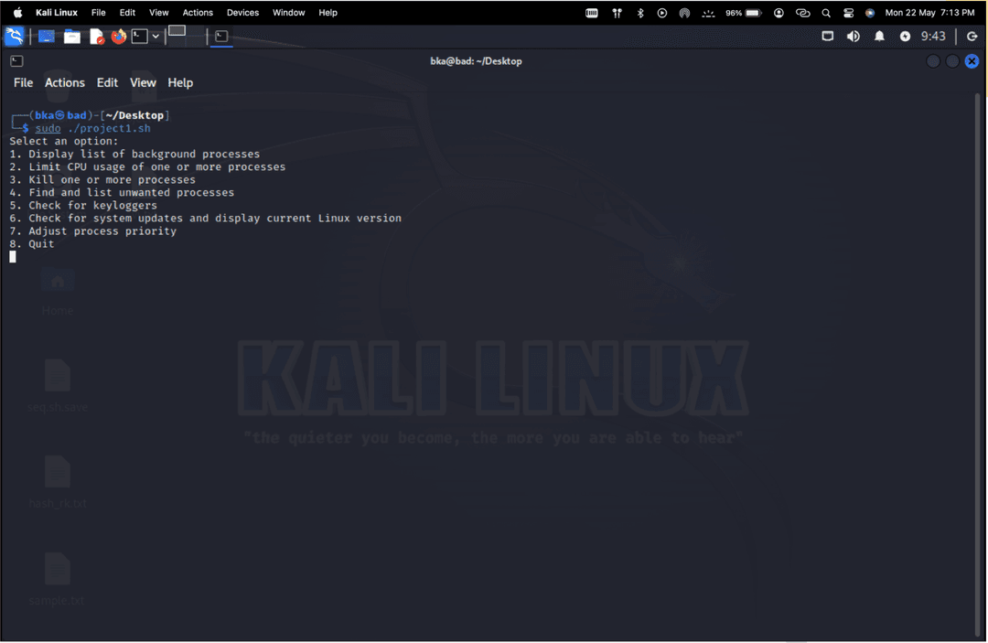Click the '~/Desktop' prompt path text
The height and width of the screenshot is (643, 988).
pos(134,115)
